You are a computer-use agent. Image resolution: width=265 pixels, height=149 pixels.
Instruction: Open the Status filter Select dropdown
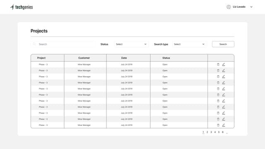coord(132,44)
